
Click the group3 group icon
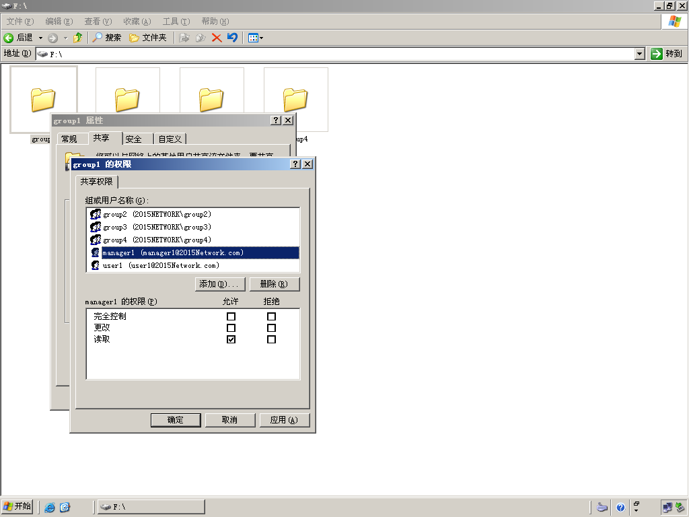pos(96,227)
